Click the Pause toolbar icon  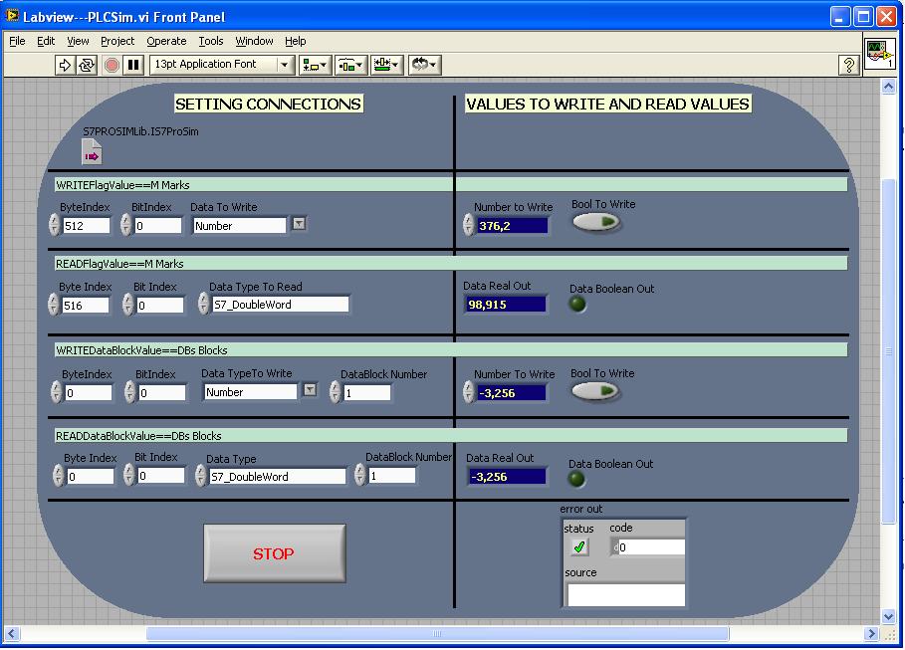[133, 65]
